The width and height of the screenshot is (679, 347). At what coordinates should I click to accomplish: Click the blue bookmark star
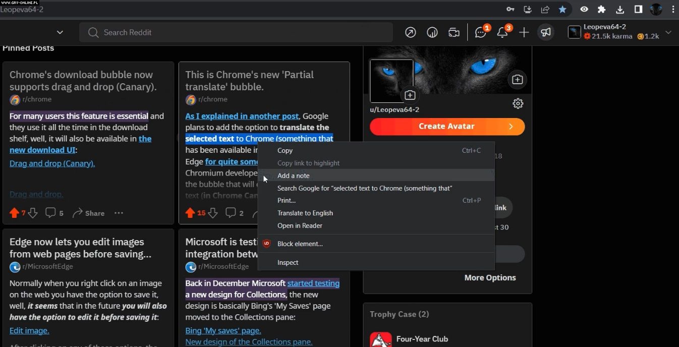[562, 9]
